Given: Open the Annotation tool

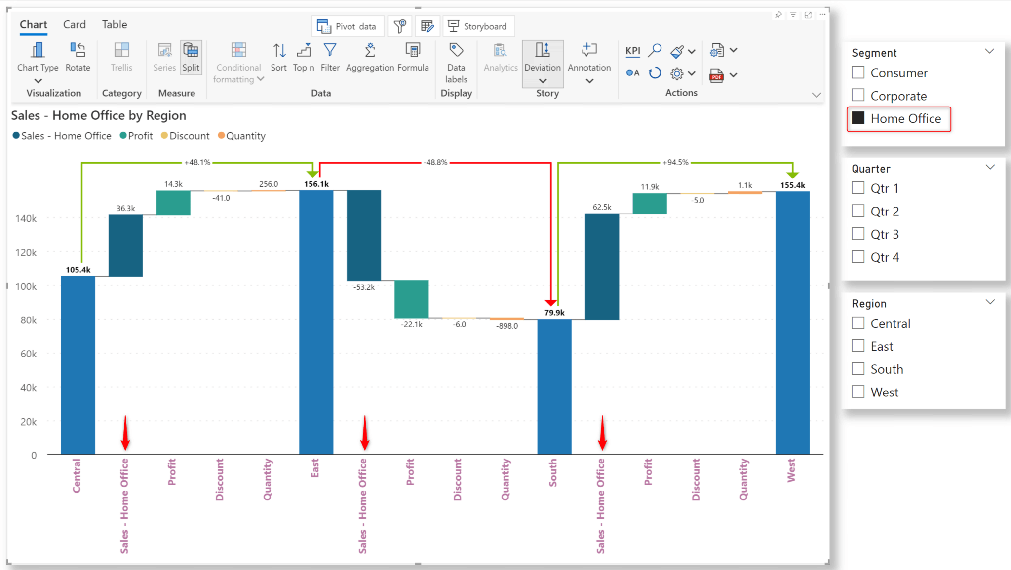Looking at the screenshot, I should (589, 63).
